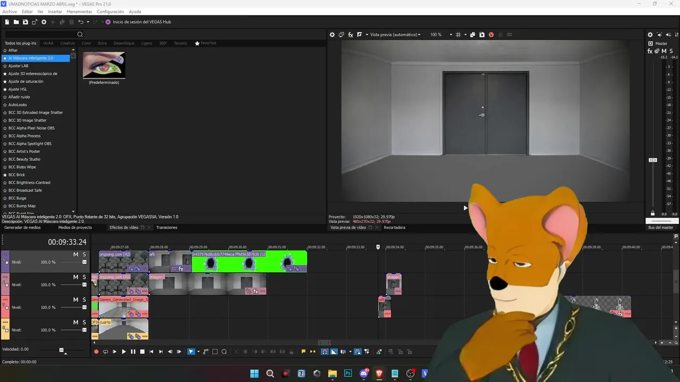Screen dimensions: 680x382
Task: Select the Desenfoque plug-in category tab
Action: point(124,43)
